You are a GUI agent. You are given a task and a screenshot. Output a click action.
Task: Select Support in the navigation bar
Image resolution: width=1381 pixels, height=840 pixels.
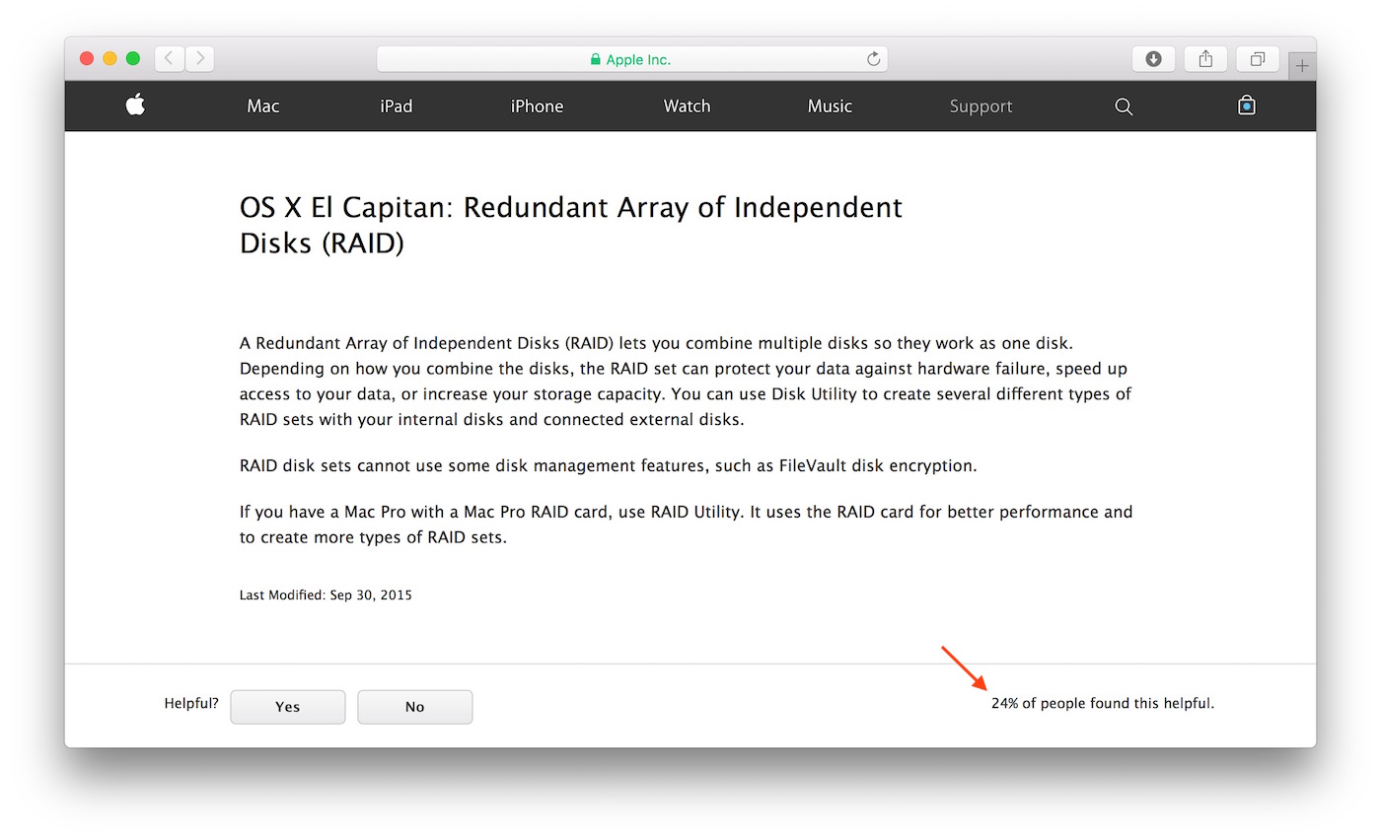[981, 106]
